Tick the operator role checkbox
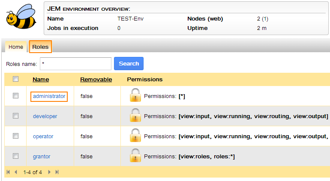 (16, 136)
